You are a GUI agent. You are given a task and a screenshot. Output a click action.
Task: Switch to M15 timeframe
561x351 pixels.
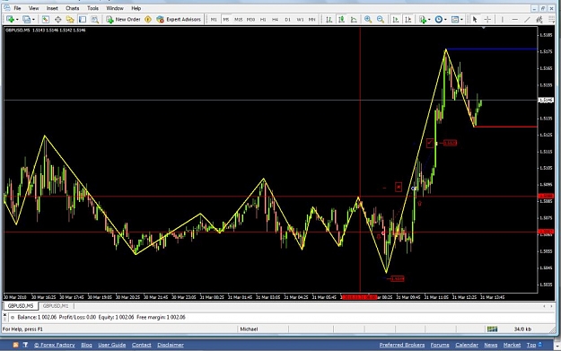[238, 20]
